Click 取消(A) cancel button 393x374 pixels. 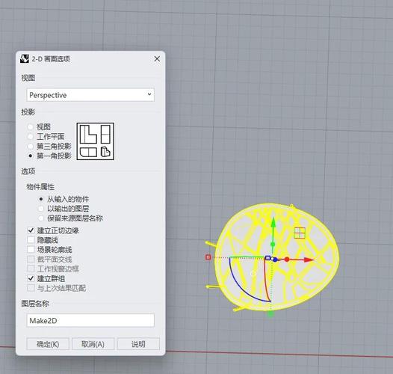click(x=93, y=344)
